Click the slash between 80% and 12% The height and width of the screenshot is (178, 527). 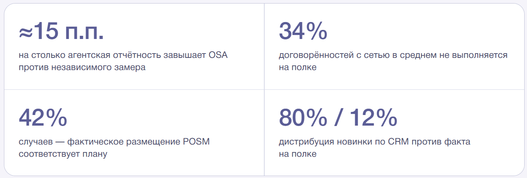pos(338,117)
